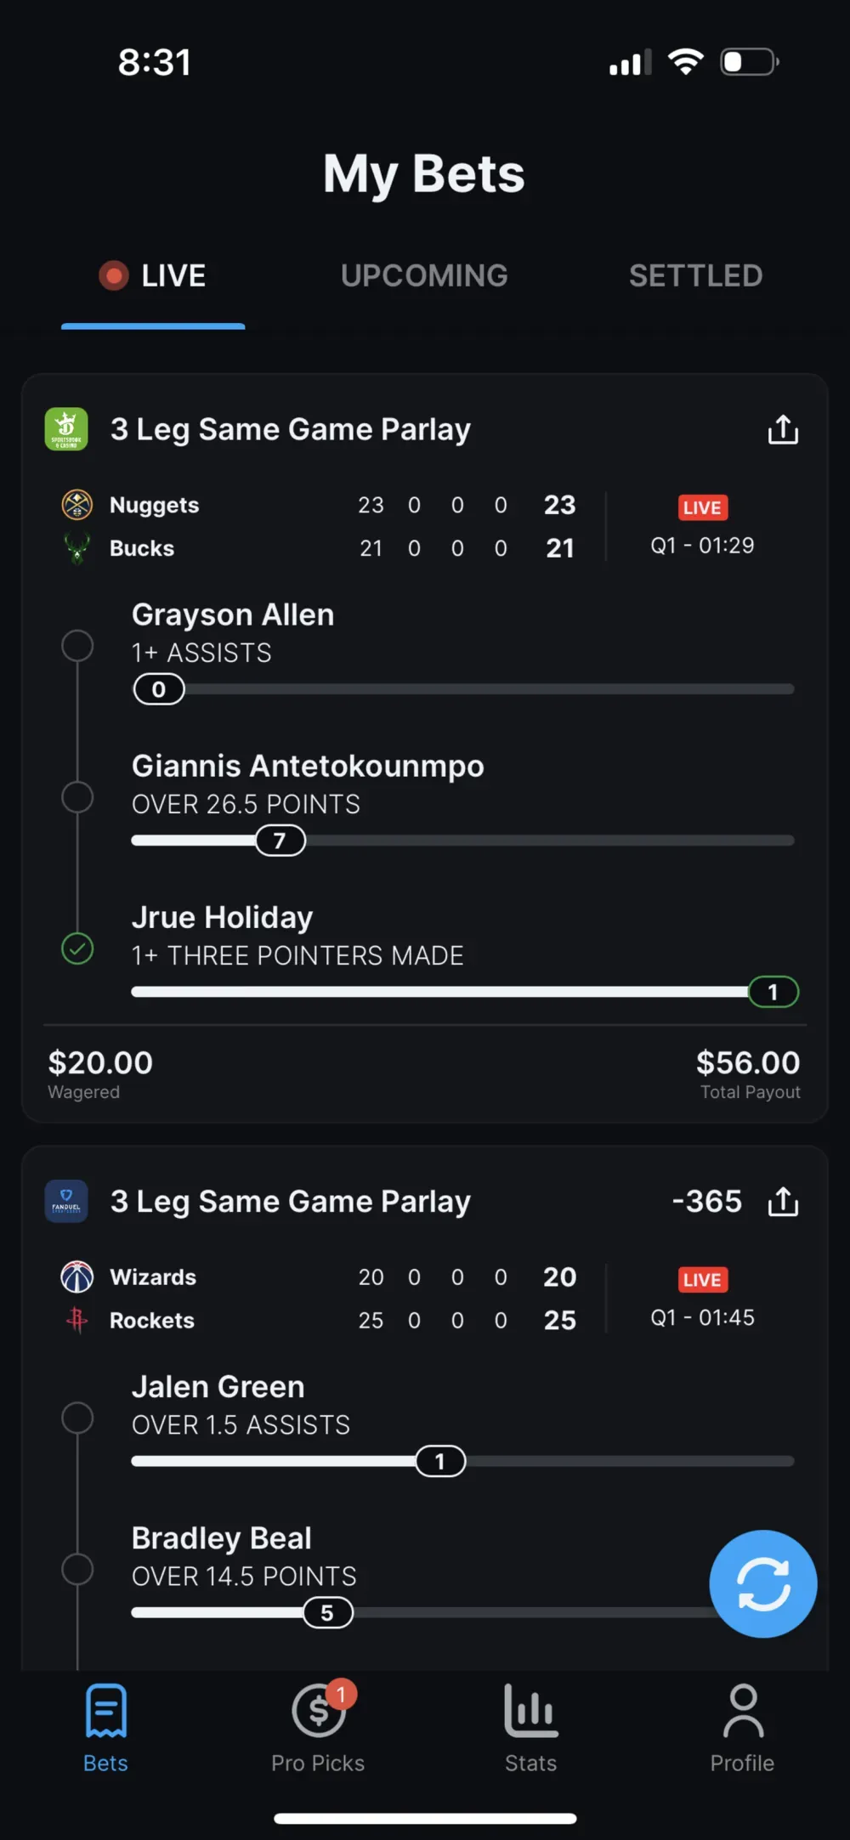The height and width of the screenshot is (1840, 850).
Task: Tap the LIVE badge on Nuggets game
Action: (x=701, y=507)
